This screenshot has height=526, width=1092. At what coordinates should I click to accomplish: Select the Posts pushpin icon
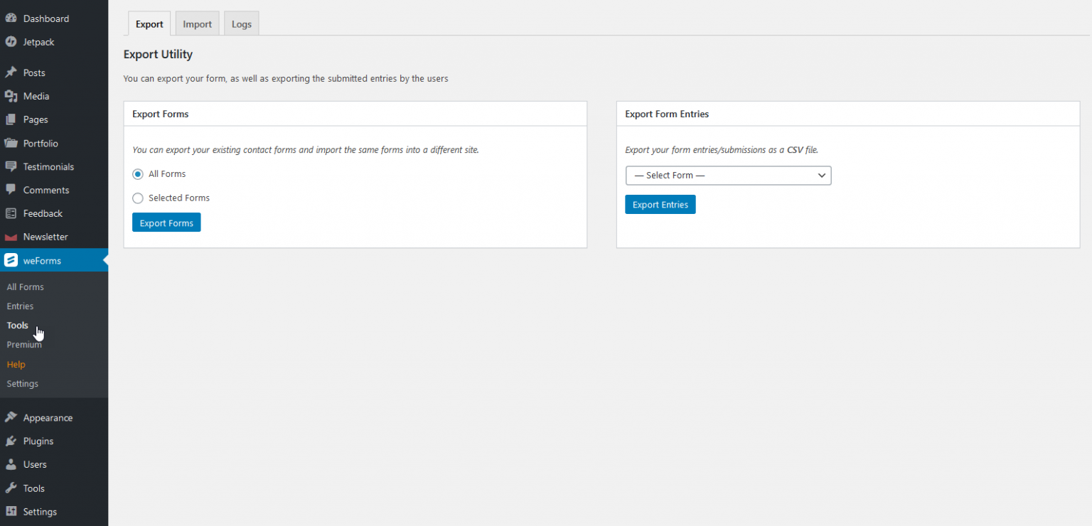(11, 72)
